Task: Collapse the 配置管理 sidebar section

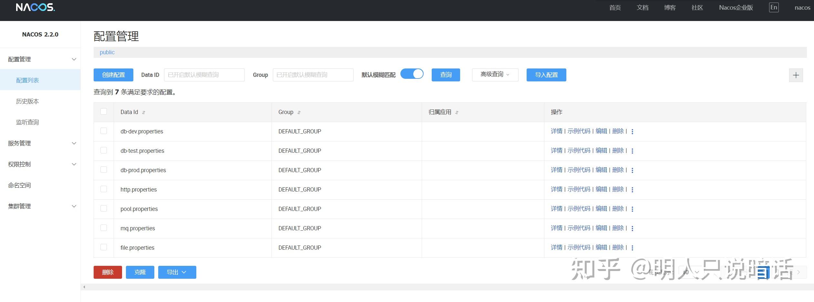Action: (x=74, y=59)
